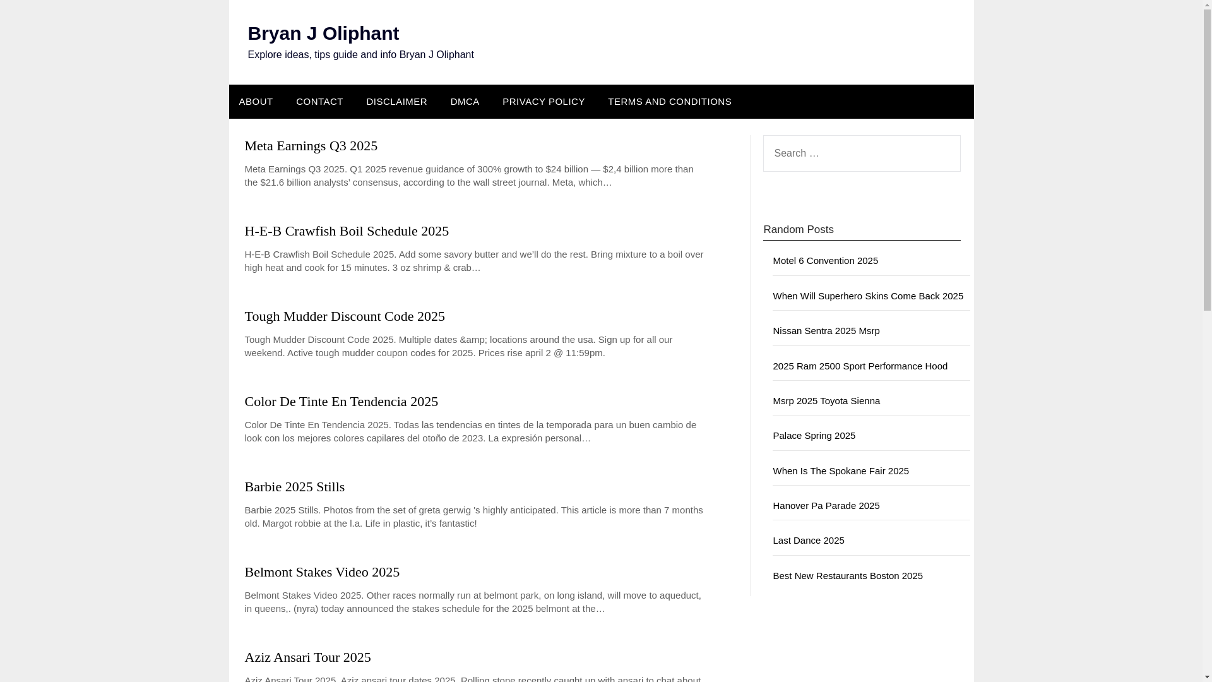Open When Will Superhero Skins Come Back 2025
The image size is (1212, 682).
coord(867,296)
